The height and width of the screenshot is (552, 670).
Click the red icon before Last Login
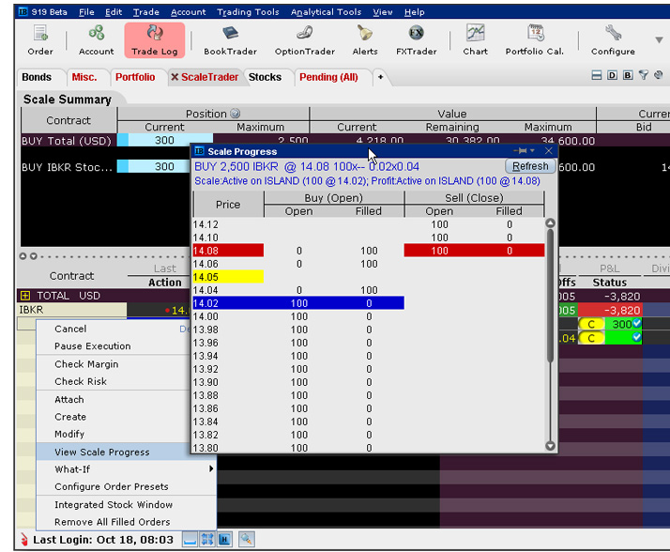[x=24, y=540]
